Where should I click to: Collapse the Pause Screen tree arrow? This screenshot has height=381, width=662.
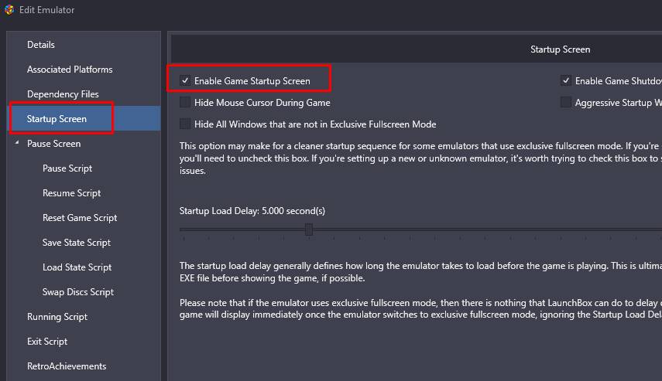(x=17, y=144)
